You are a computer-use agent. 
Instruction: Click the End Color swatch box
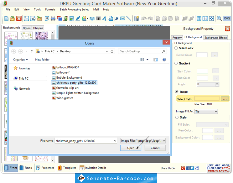[202, 78]
